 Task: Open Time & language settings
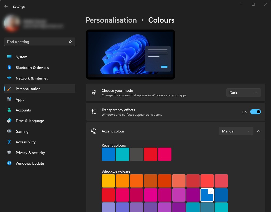[x=40, y=121]
